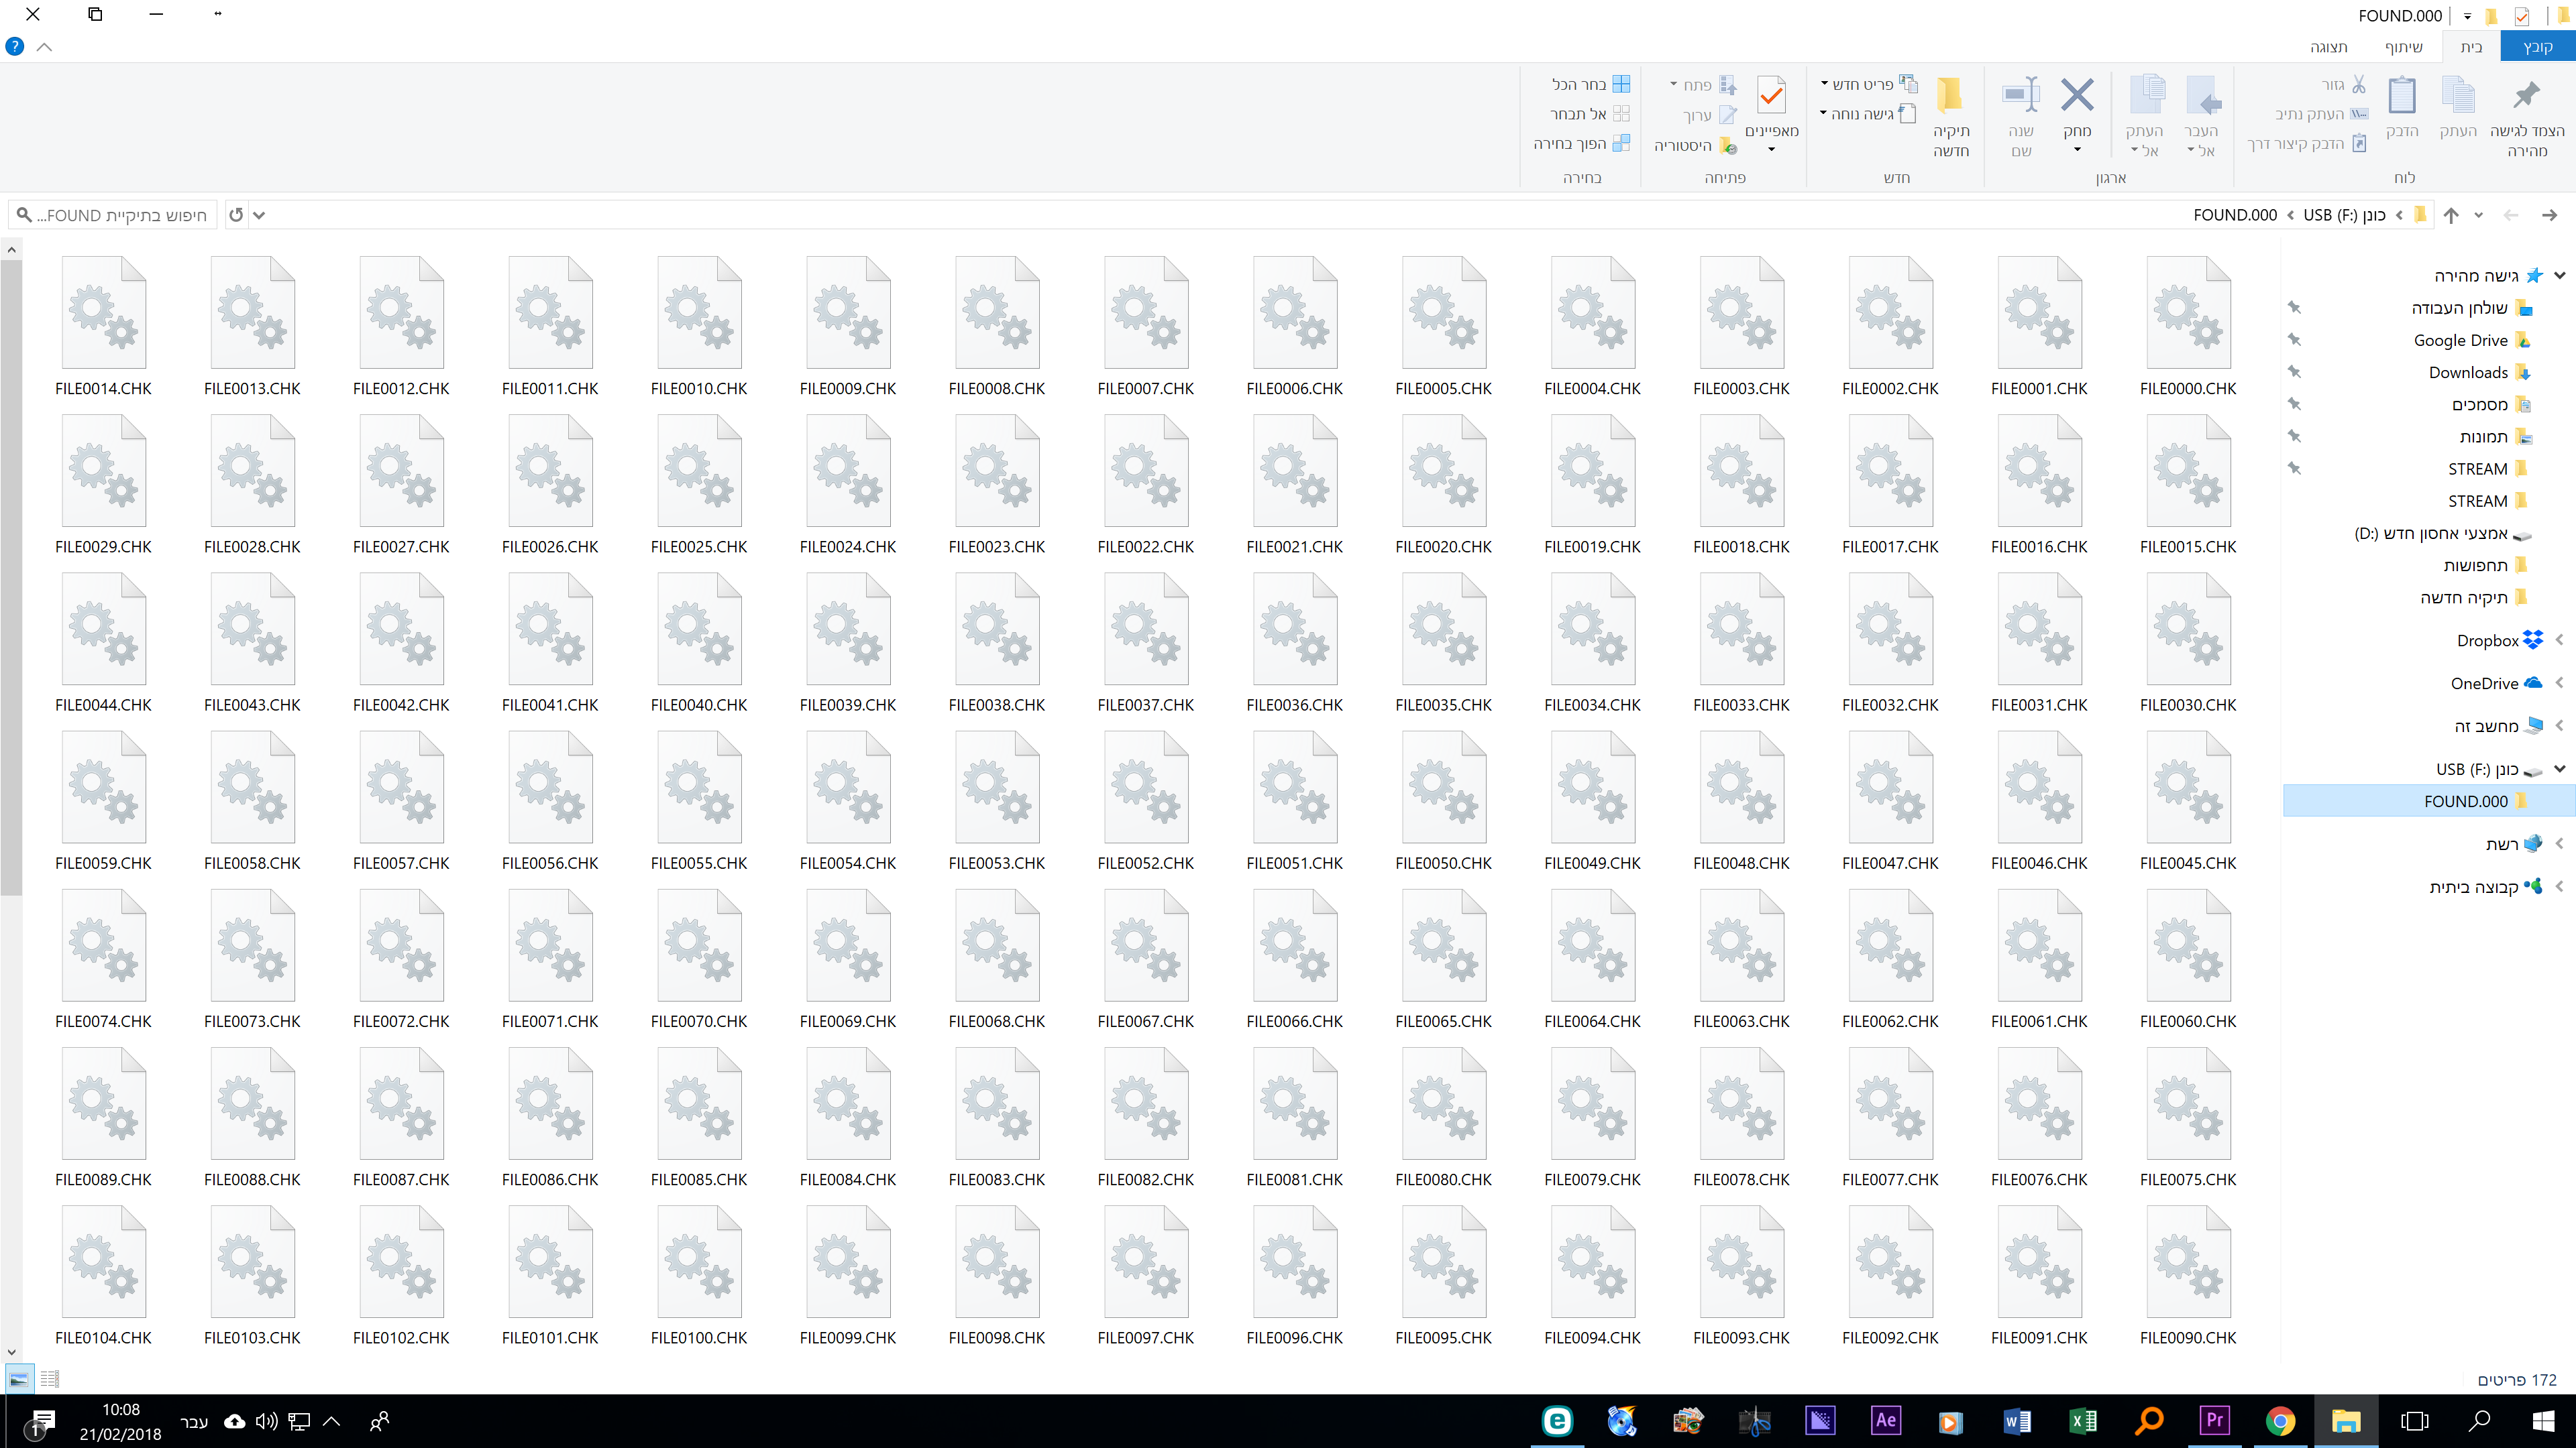Expand This PC (מחשב זה) node
Screen dimensions: 2576x1448
coord(2560,727)
